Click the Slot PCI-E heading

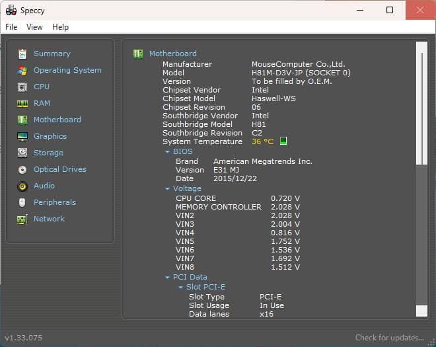click(x=205, y=287)
